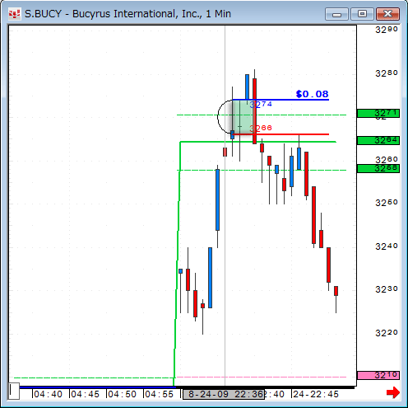Click the 3290 price scale label

(387, 30)
